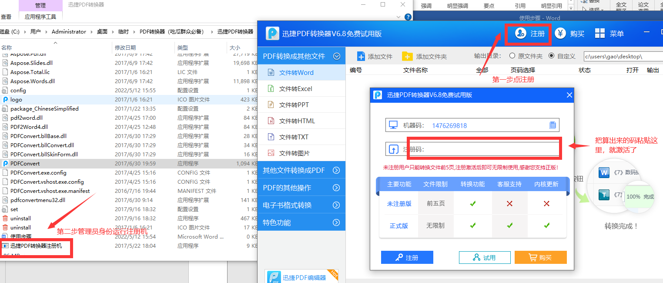Select the config file icon
The image size is (663, 283).
click(x=5, y=90)
